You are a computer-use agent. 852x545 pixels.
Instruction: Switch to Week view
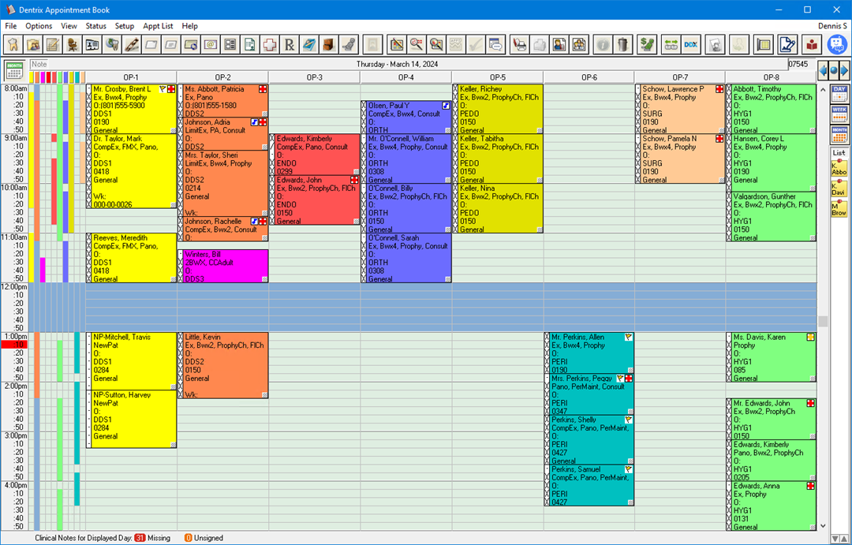[839, 114]
